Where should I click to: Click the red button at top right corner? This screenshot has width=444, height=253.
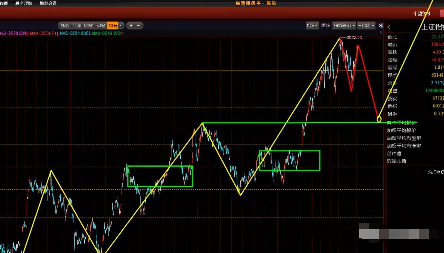tap(442, 13)
